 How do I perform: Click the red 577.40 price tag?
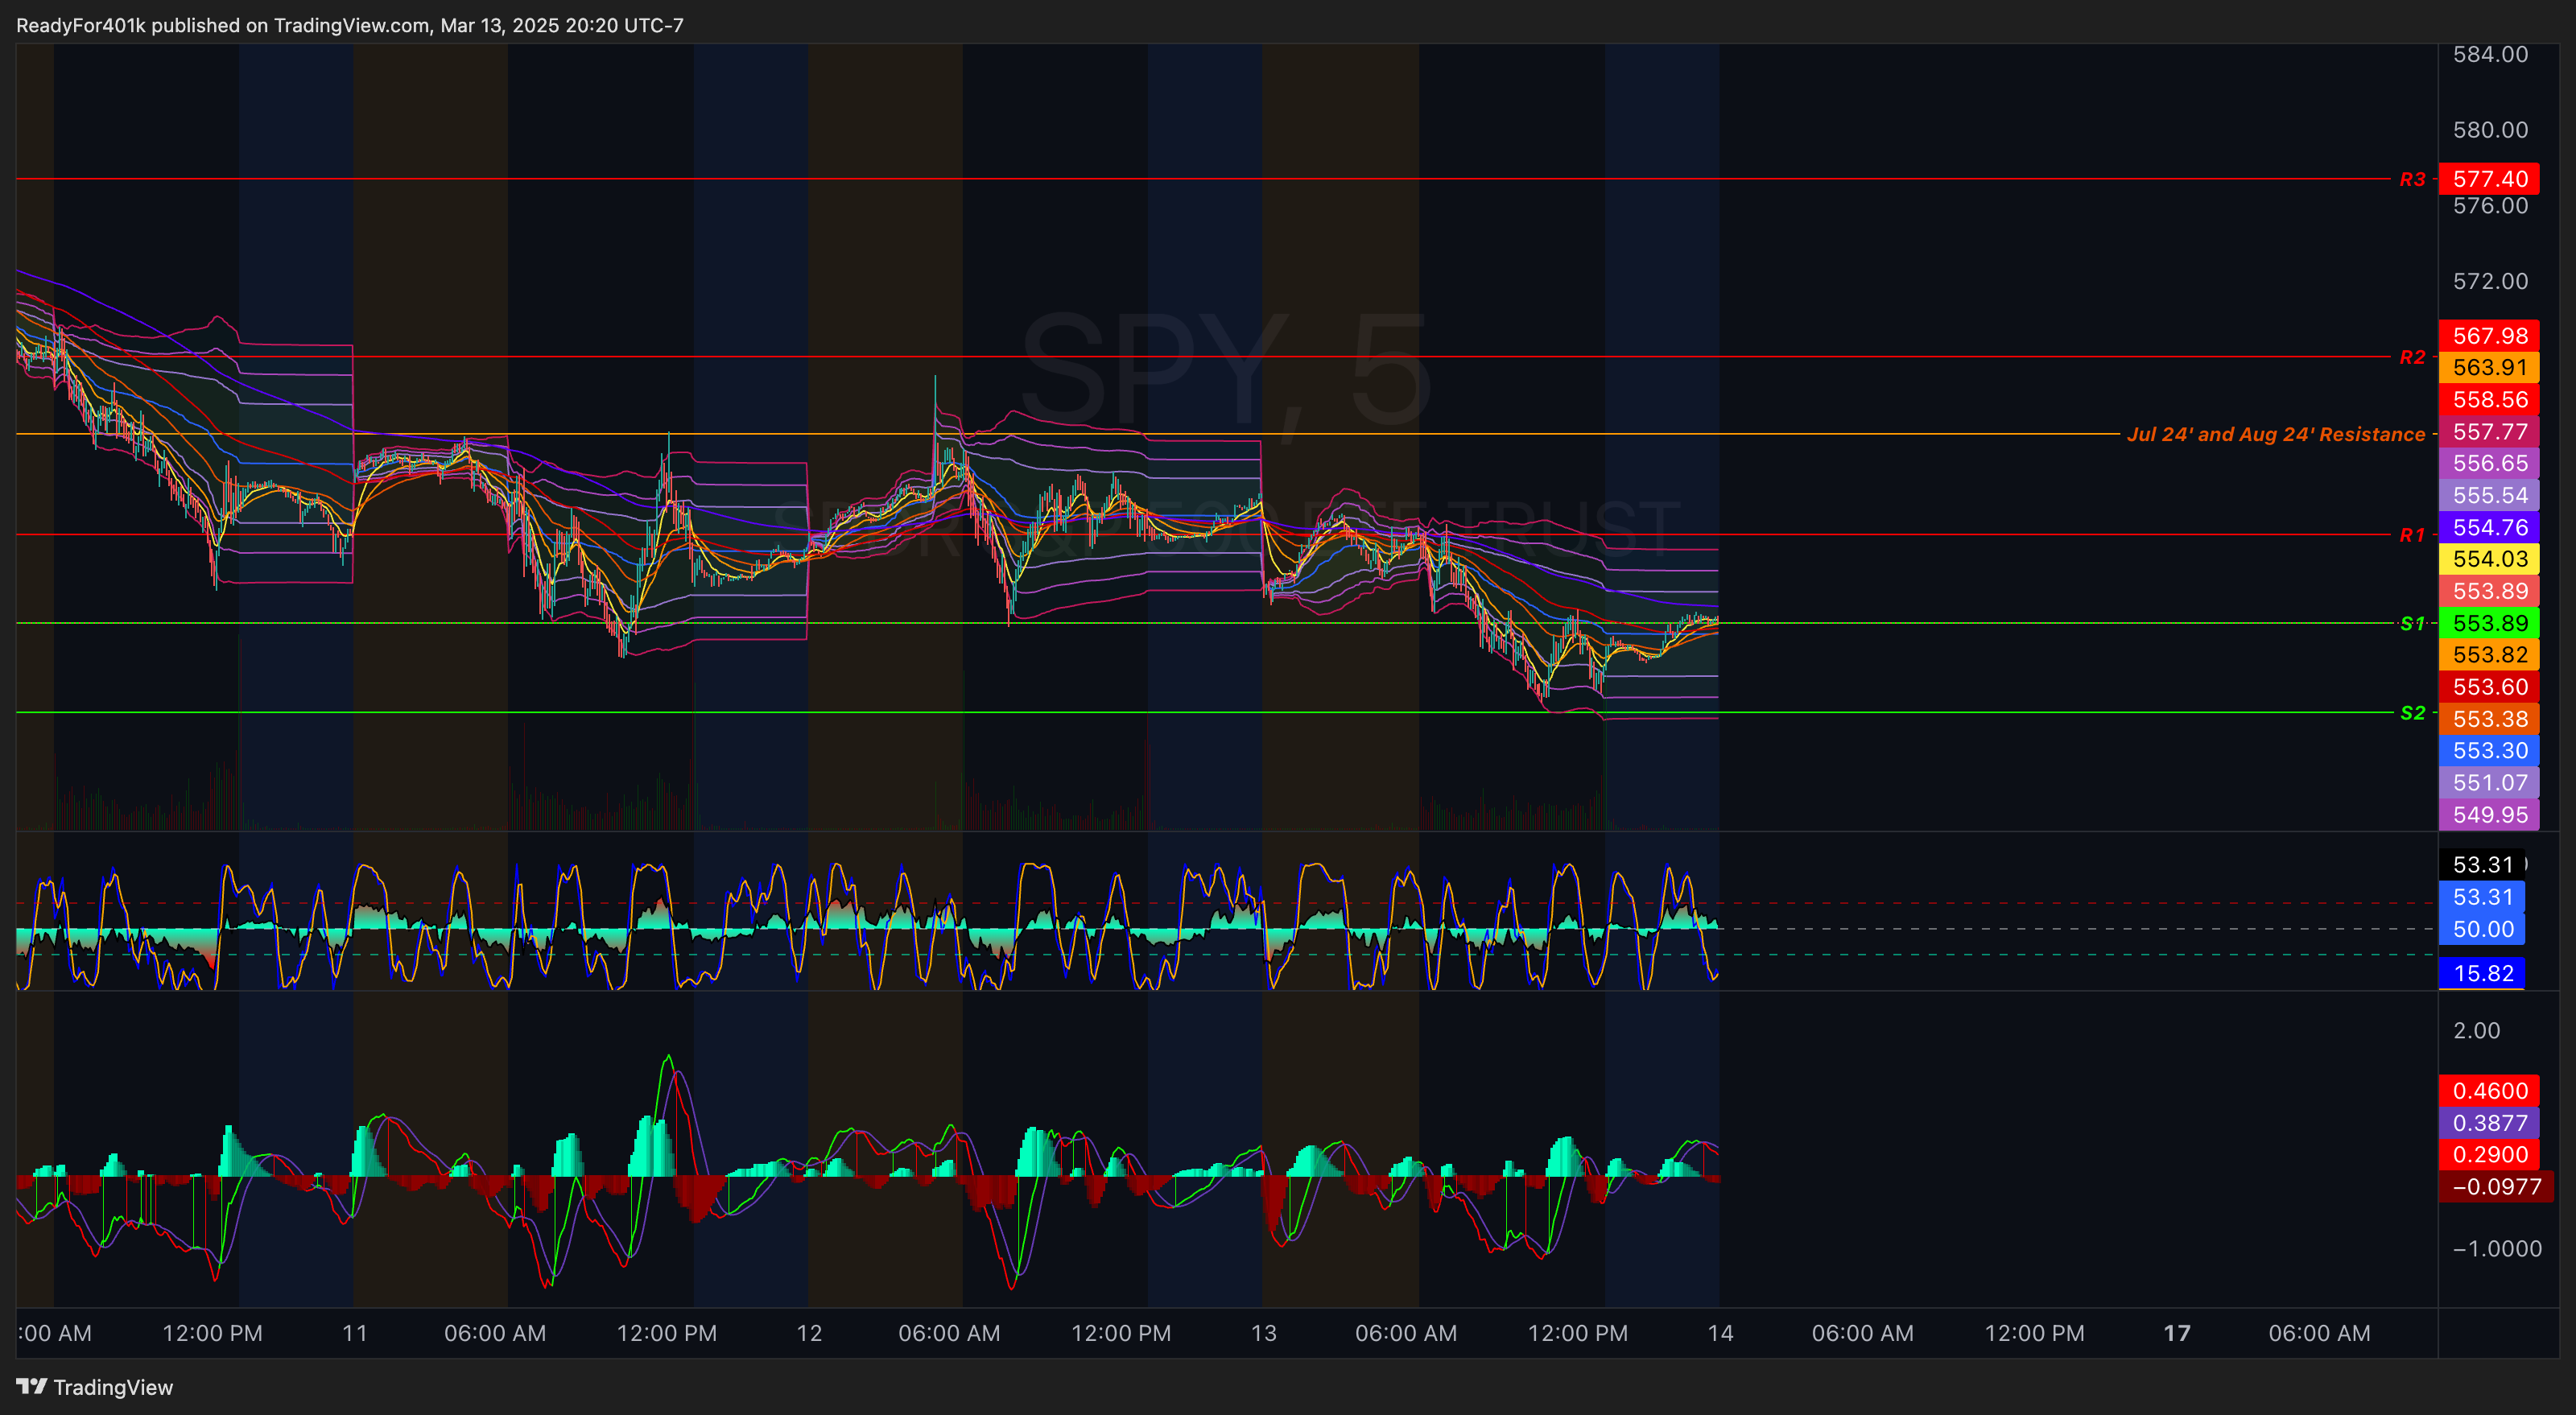pos(2489,179)
